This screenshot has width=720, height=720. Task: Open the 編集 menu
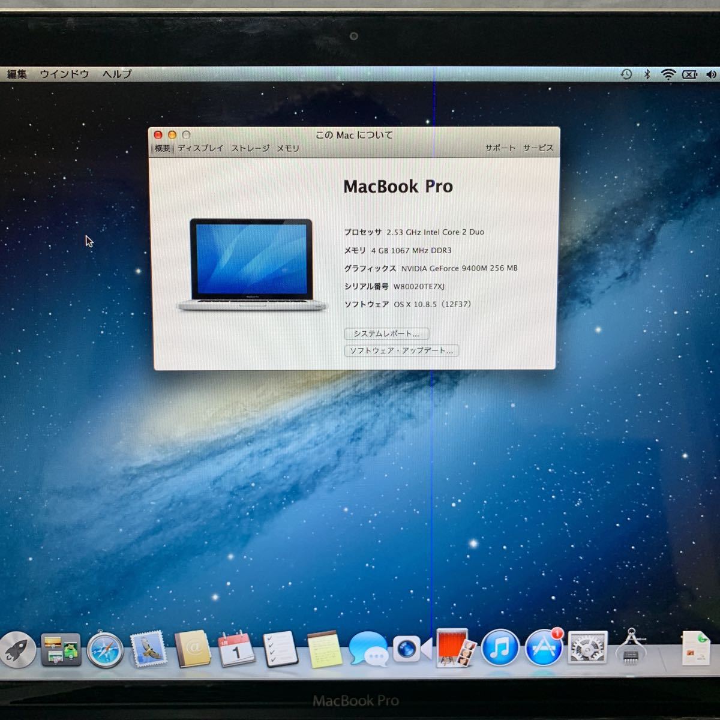17,74
